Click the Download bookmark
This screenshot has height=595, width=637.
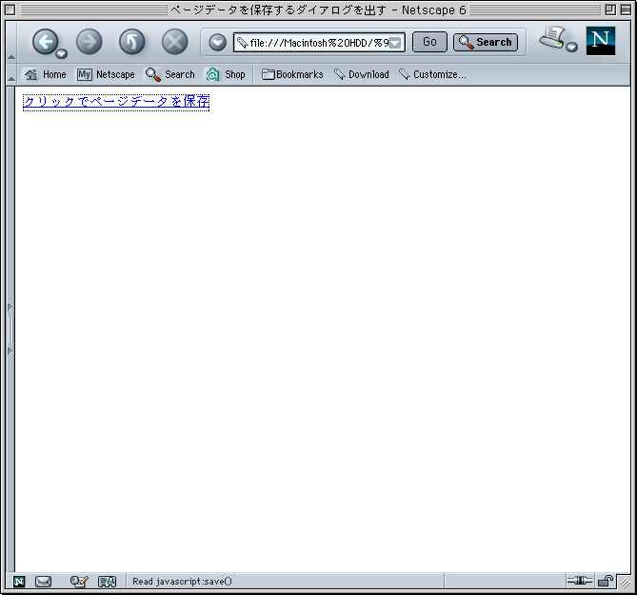tap(362, 74)
